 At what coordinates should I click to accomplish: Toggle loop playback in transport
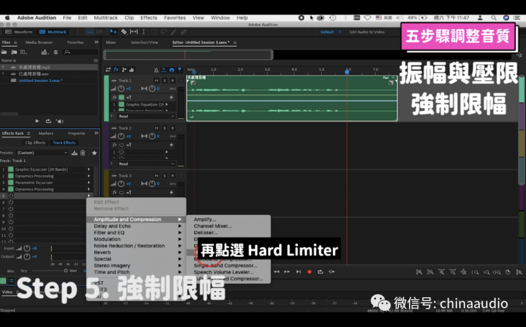coord(320,272)
